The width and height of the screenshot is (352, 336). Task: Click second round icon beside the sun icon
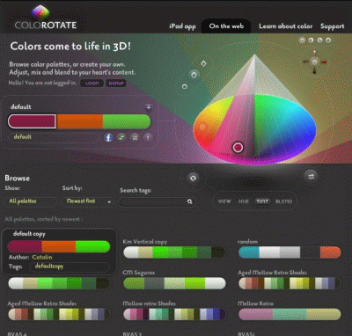311,40
